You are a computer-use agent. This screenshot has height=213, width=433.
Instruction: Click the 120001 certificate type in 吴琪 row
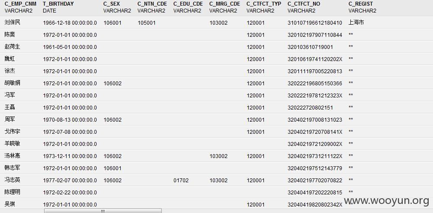tap(256, 205)
